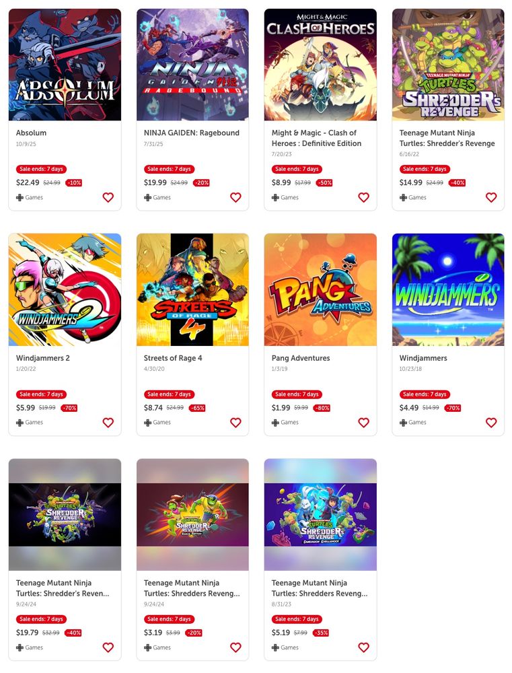Add Absolum to wishlist with heart icon
Viewport: 512px width, 673px height.
coord(108,197)
